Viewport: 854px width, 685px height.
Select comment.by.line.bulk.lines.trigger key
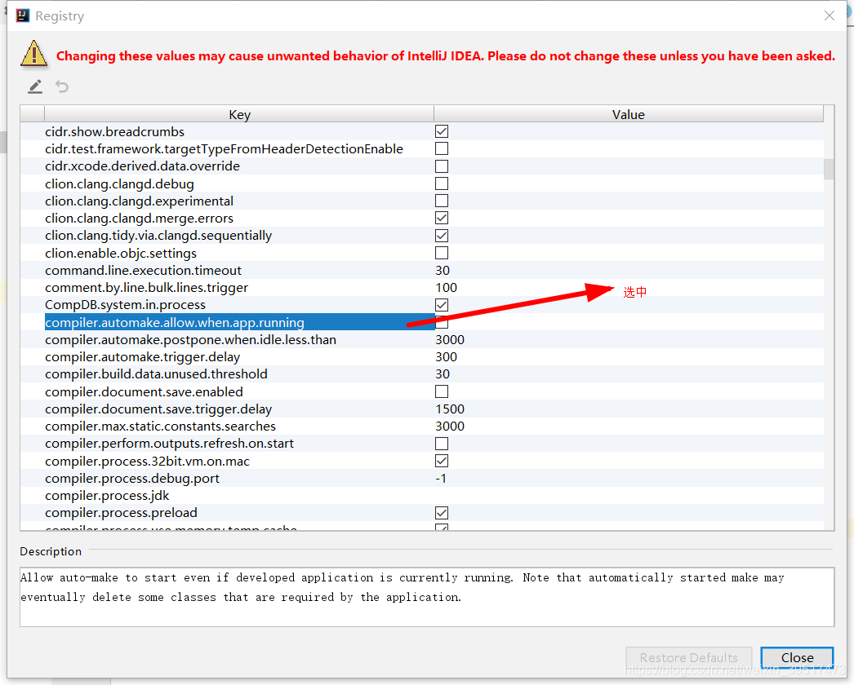146,288
